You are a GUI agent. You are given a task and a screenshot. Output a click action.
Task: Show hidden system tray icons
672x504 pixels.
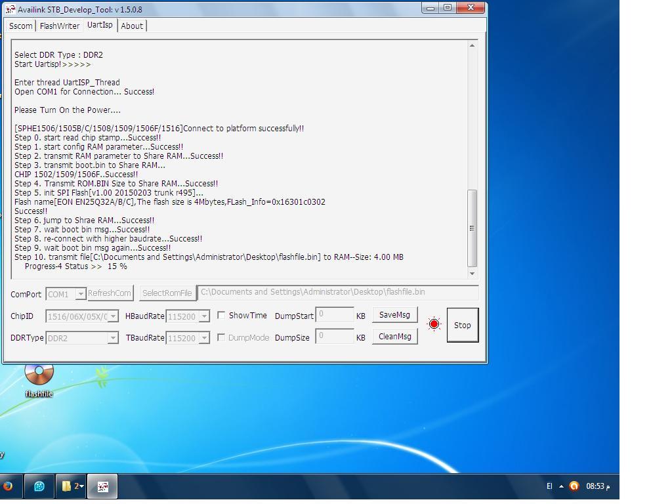(561, 486)
